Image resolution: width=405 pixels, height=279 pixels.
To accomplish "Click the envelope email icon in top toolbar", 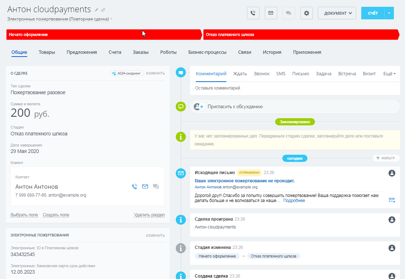I will tap(271, 13).
